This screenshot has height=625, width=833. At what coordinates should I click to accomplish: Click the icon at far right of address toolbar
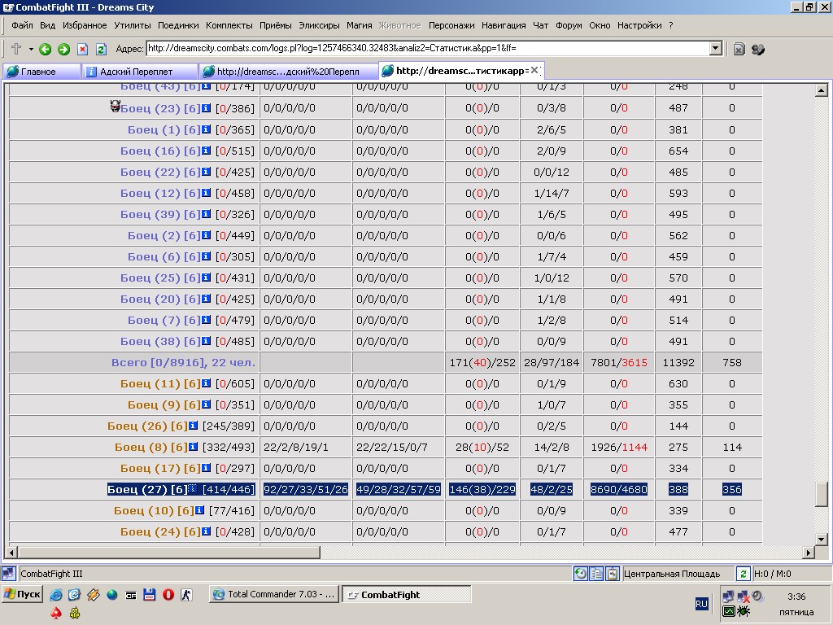click(x=758, y=50)
